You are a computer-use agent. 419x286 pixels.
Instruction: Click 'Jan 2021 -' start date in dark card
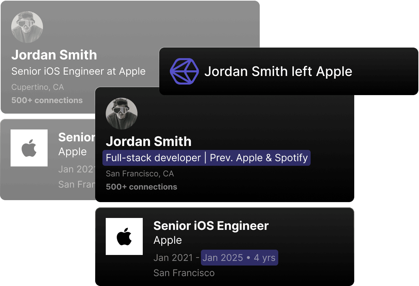(x=177, y=258)
